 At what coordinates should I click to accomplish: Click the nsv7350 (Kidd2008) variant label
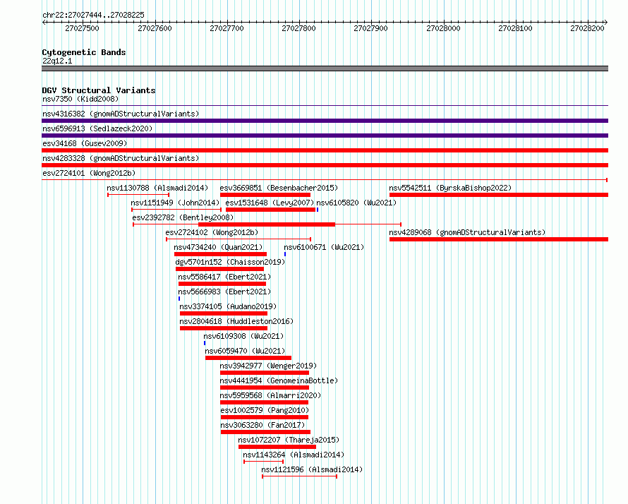80,99
